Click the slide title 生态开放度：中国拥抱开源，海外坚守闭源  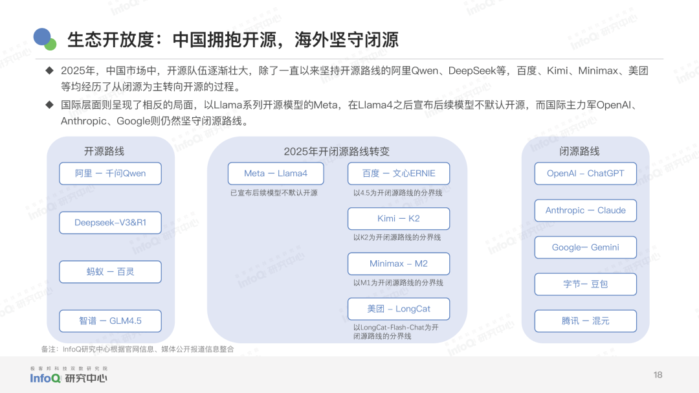[233, 39]
